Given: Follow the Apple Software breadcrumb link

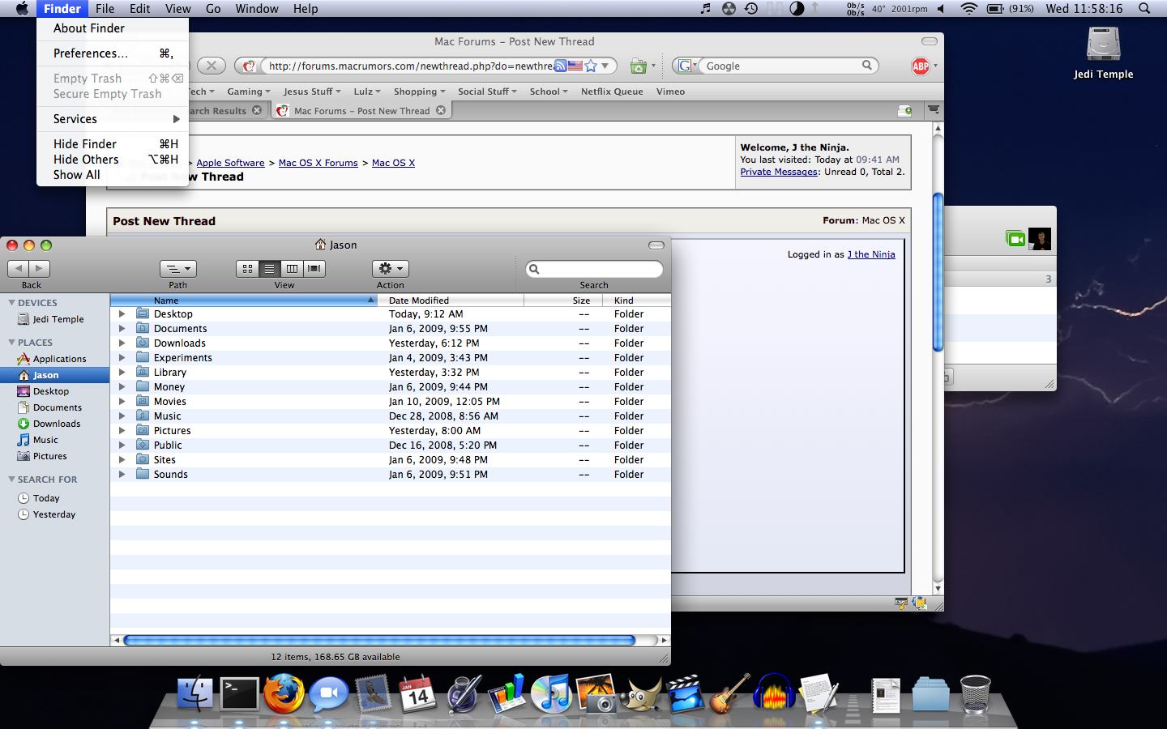Looking at the screenshot, I should pyautogui.click(x=230, y=163).
